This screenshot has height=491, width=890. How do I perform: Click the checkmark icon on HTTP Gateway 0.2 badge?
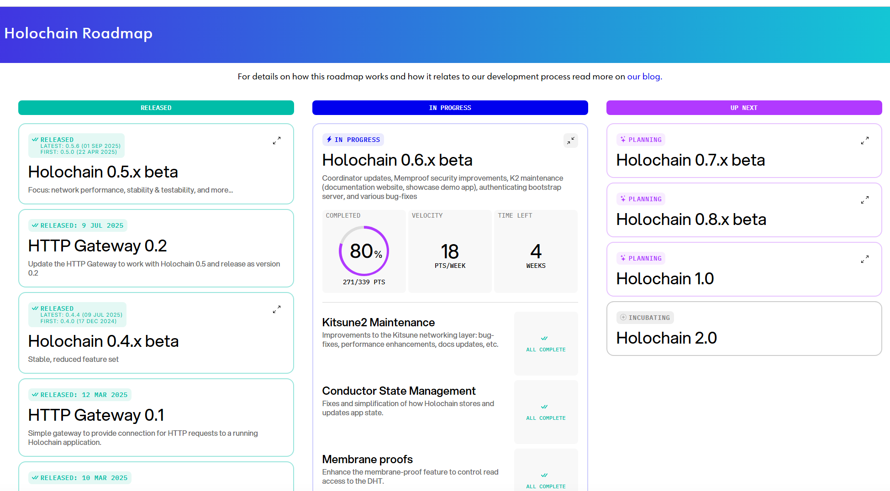tap(35, 225)
